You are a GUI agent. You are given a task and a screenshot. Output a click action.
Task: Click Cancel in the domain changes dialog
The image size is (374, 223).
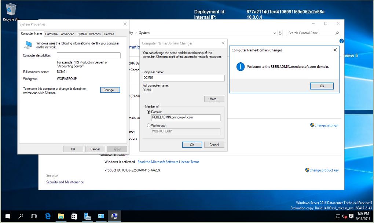pyautogui.click(x=214, y=145)
